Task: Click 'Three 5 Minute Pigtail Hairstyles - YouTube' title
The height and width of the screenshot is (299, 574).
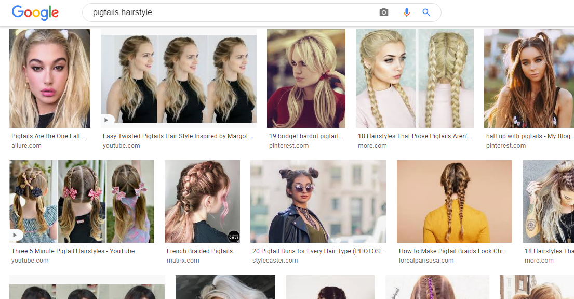Action: 73,251
